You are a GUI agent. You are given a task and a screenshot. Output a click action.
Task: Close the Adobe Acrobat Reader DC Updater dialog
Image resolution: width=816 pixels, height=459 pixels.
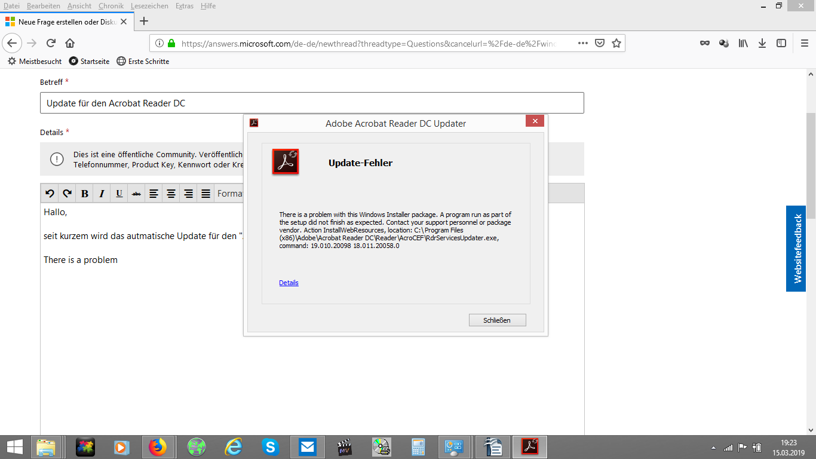point(535,121)
